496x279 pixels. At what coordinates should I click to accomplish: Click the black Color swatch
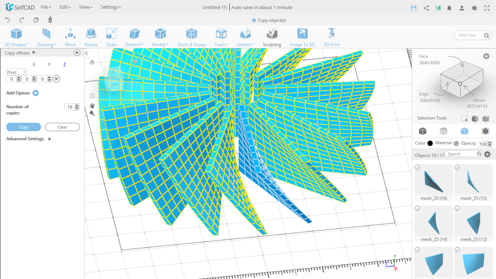pyautogui.click(x=430, y=143)
